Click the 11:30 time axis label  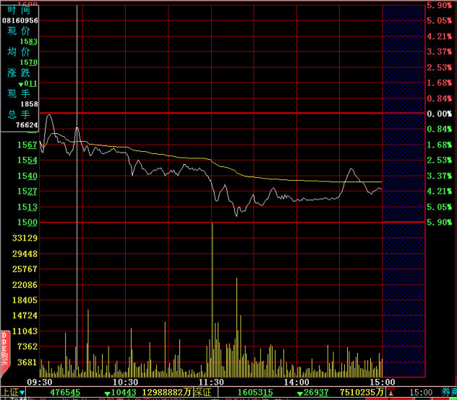pyautogui.click(x=211, y=382)
